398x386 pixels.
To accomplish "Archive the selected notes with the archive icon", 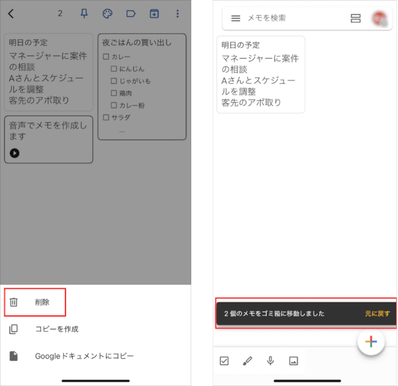I will click(154, 14).
